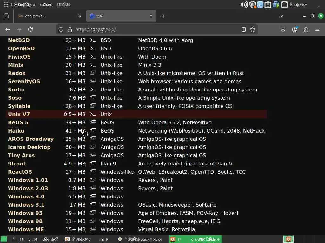Image resolution: width=325 pixels, height=243 pixels.
Task: Boot BeOS 5
Action: click(x=18, y=122)
